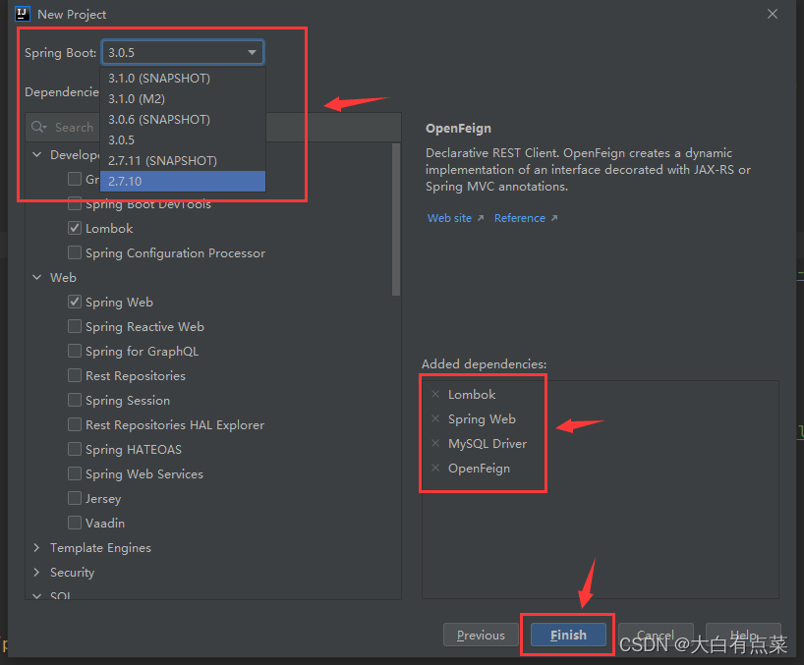Select version 3.1.0 (SNAPSHOT)
This screenshot has height=665, width=804.
183,79
